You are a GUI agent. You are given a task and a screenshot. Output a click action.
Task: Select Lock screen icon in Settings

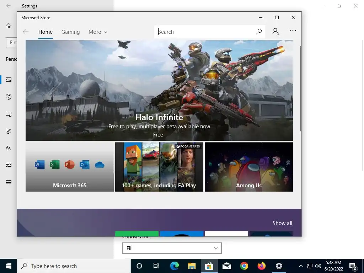[x=9, y=114]
